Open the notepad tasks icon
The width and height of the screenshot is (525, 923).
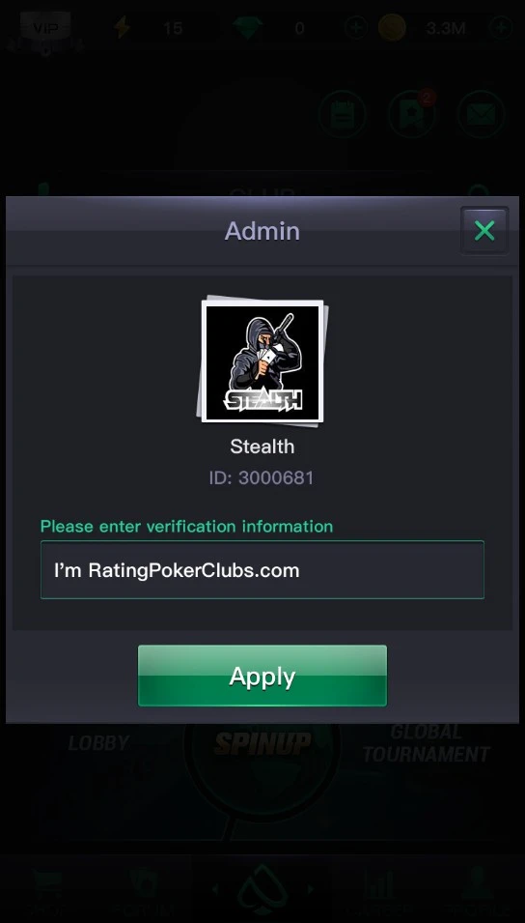click(343, 114)
